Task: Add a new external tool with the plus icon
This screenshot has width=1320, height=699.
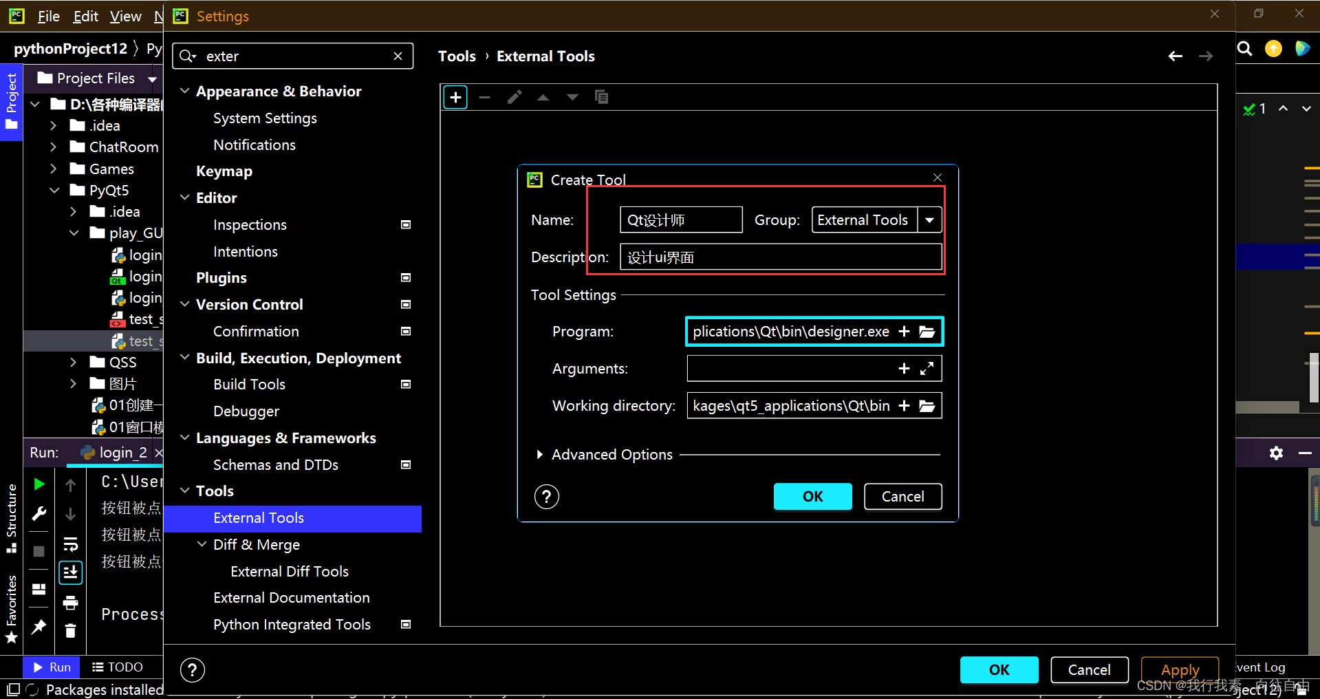Action: point(455,97)
